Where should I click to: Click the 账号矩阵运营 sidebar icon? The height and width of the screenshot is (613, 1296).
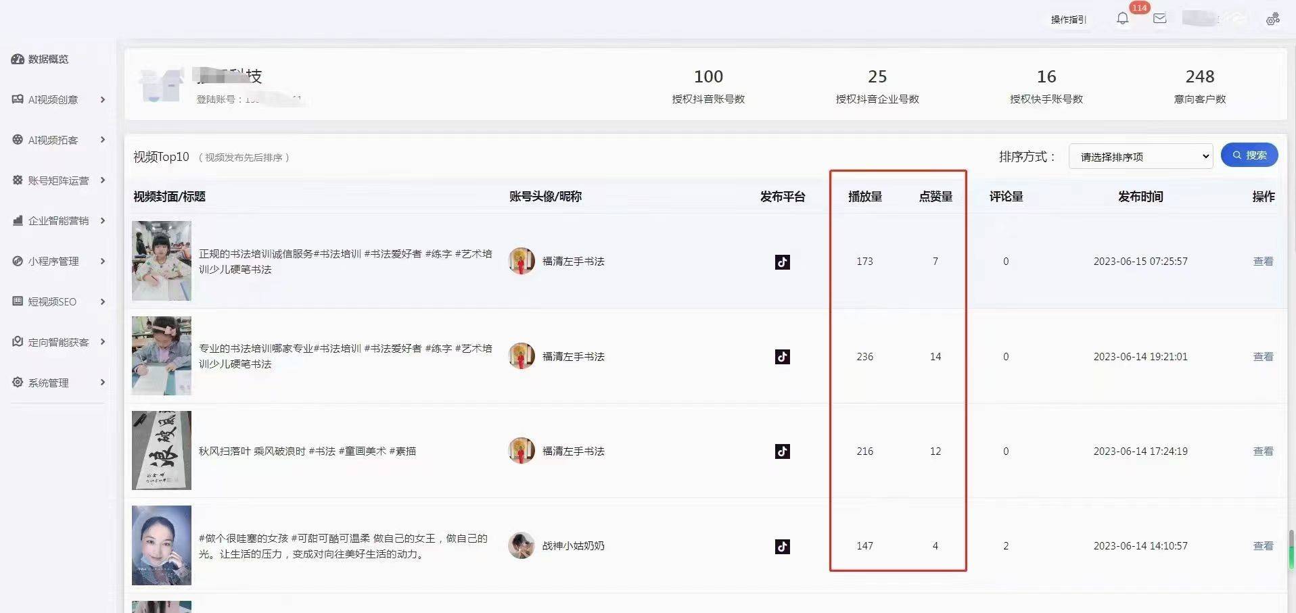[x=18, y=180]
